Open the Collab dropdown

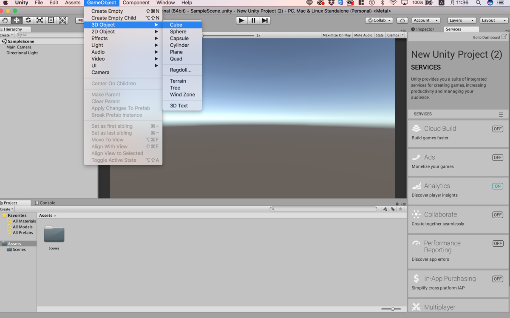click(x=379, y=20)
